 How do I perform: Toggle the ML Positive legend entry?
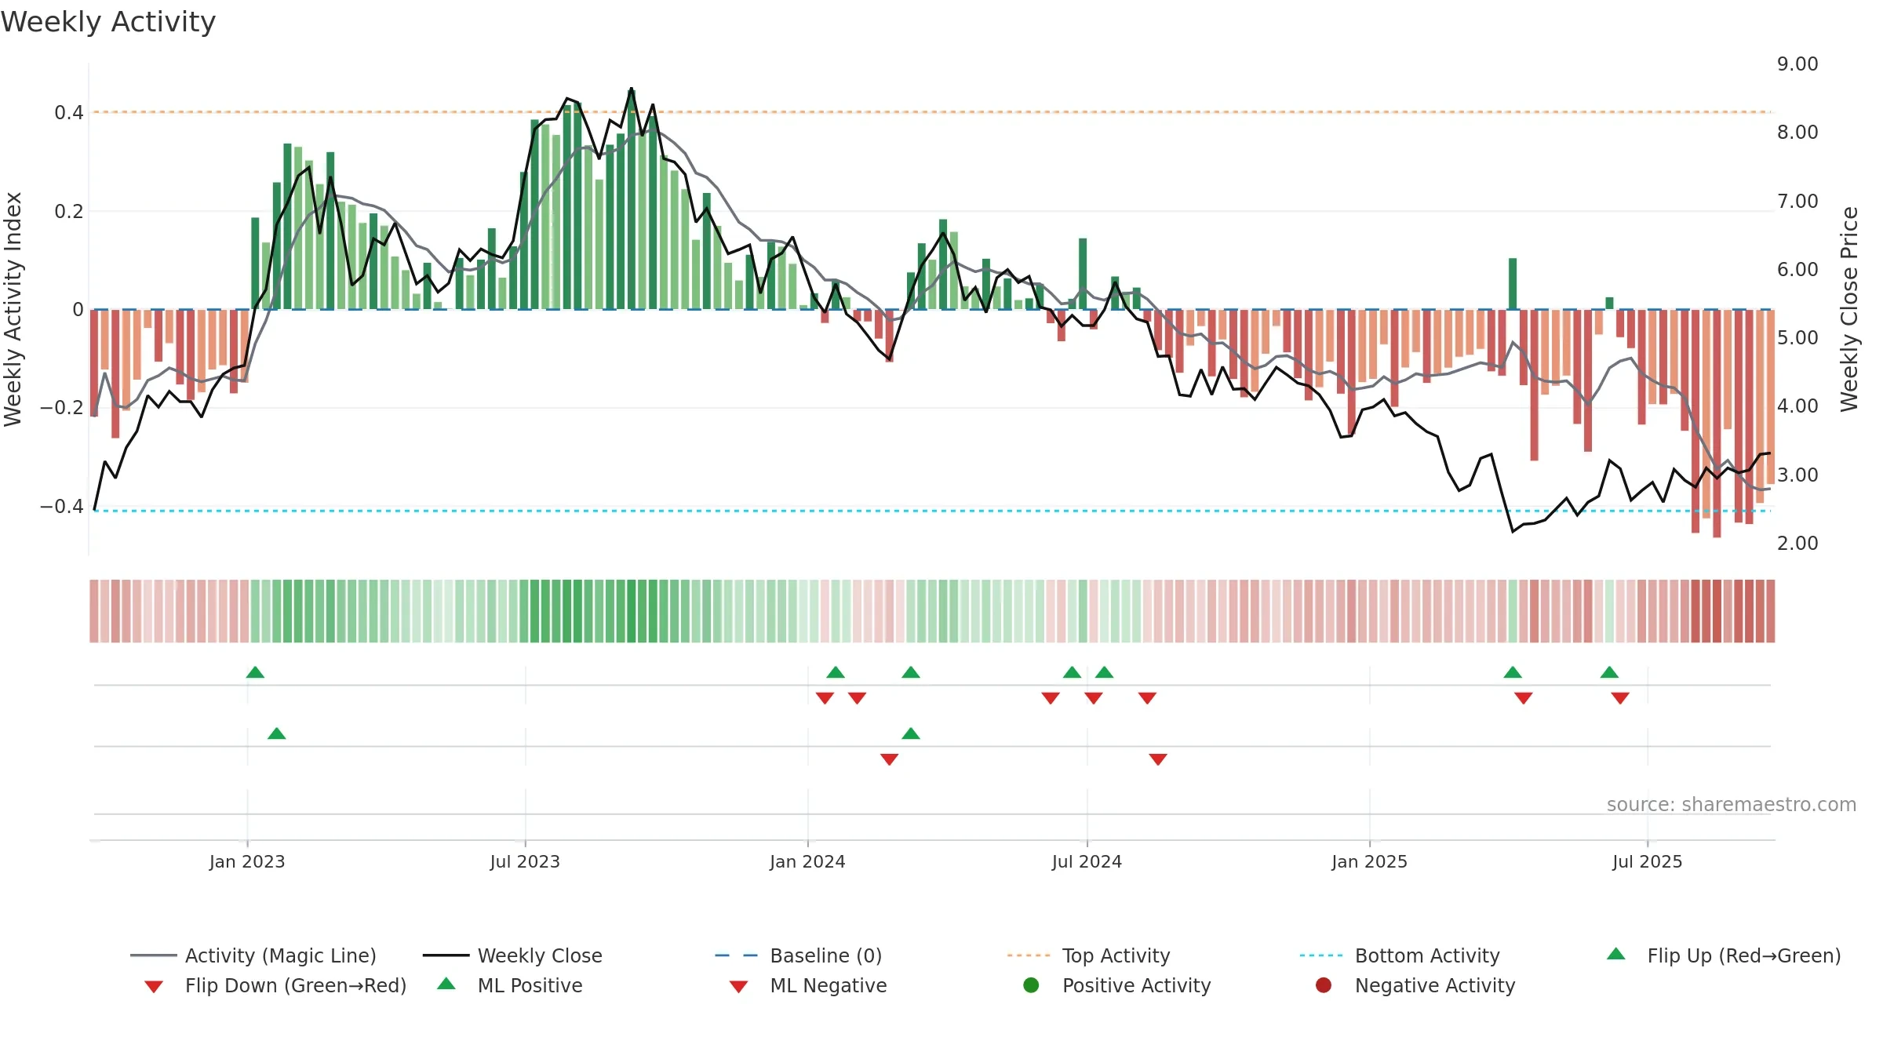coord(510,985)
